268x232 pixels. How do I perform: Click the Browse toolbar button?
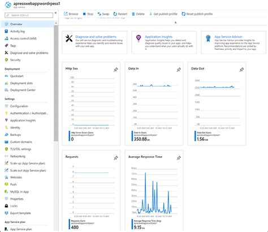click(71, 14)
